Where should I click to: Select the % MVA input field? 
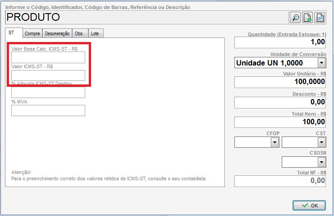tap(48, 110)
